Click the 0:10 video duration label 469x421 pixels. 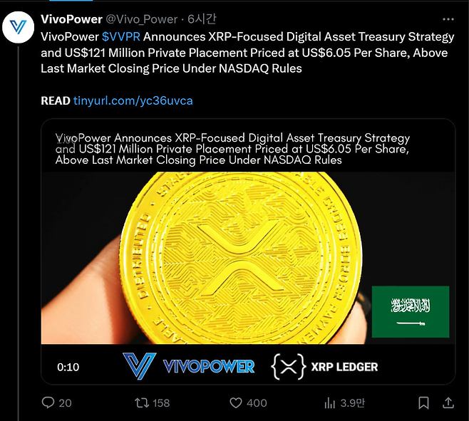coord(68,367)
